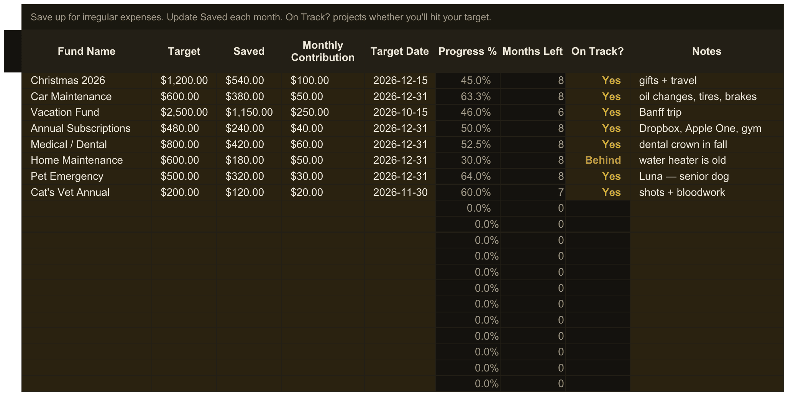This screenshot has width=788, height=396.
Task: Click the 2026-10-15 target date
Action: (x=400, y=112)
